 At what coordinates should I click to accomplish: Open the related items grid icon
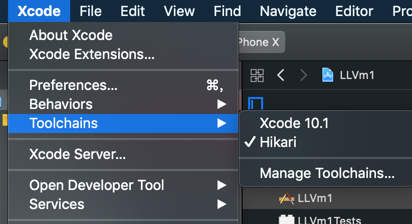tap(257, 75)
